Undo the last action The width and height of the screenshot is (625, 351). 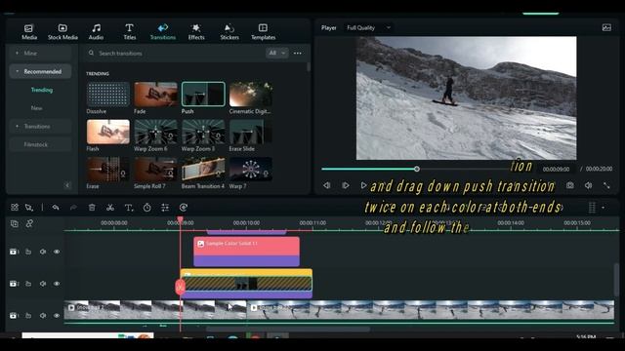click(x=56, y=207)
